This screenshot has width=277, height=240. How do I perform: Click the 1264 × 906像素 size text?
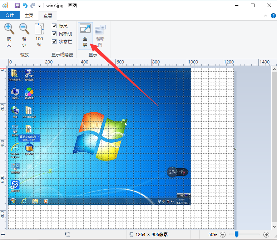[x=152, y=235]
